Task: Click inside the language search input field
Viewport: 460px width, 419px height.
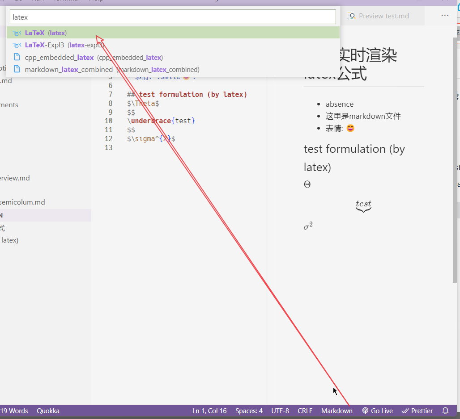Action: click(172, 17)
